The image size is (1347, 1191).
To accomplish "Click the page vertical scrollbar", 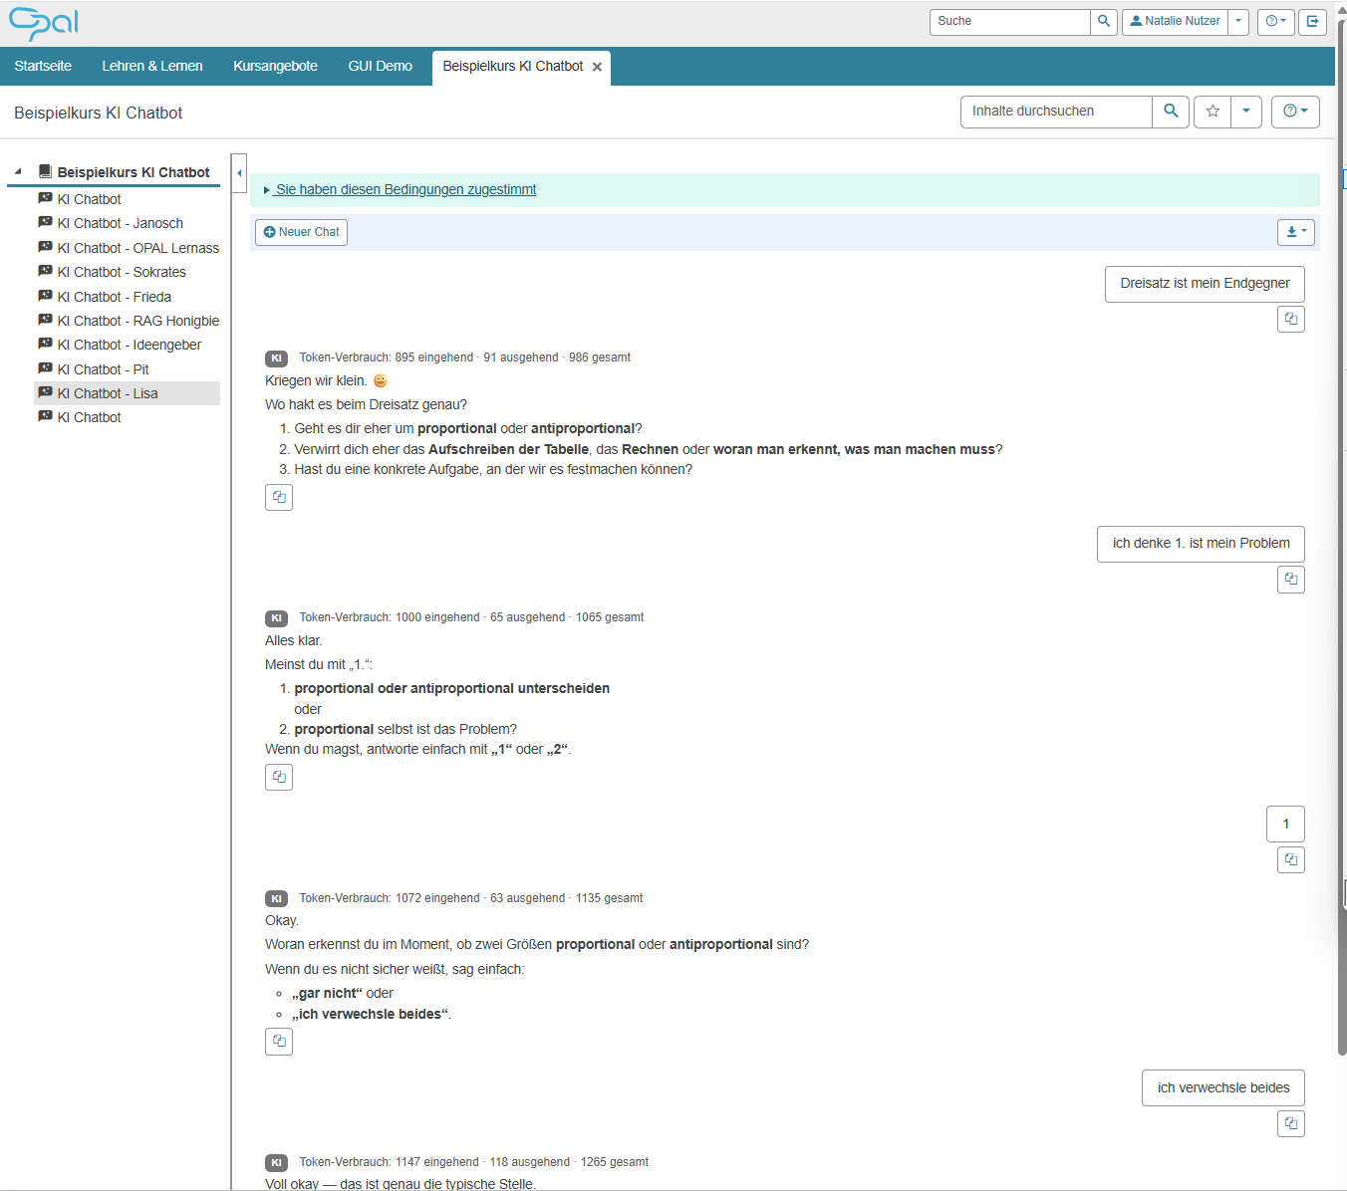I will pyautogui.click(x=1341, y=538).
